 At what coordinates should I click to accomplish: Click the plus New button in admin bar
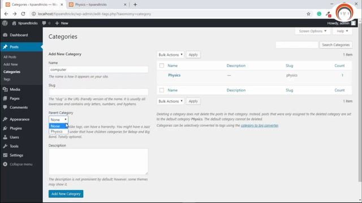(62, 23)
